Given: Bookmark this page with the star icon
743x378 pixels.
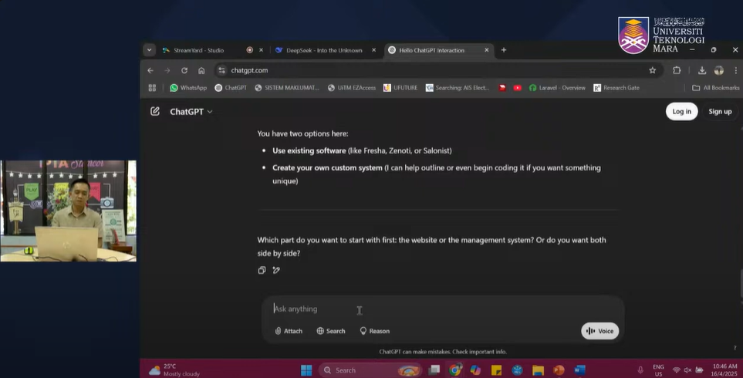Looking at the screenshot, I should (x=653, y=70).
